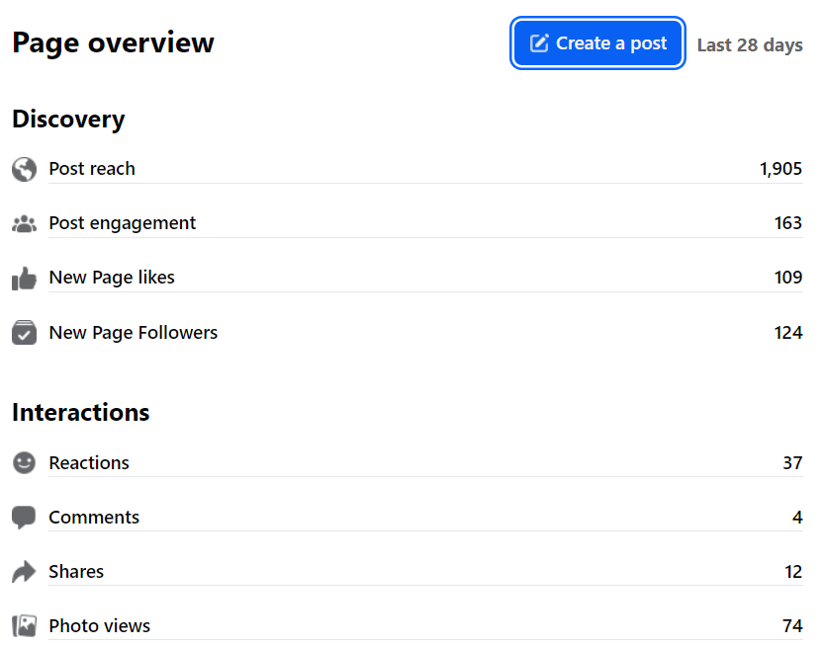Click the thumbs-up icon for New Page likes

(x=24, y=279)
